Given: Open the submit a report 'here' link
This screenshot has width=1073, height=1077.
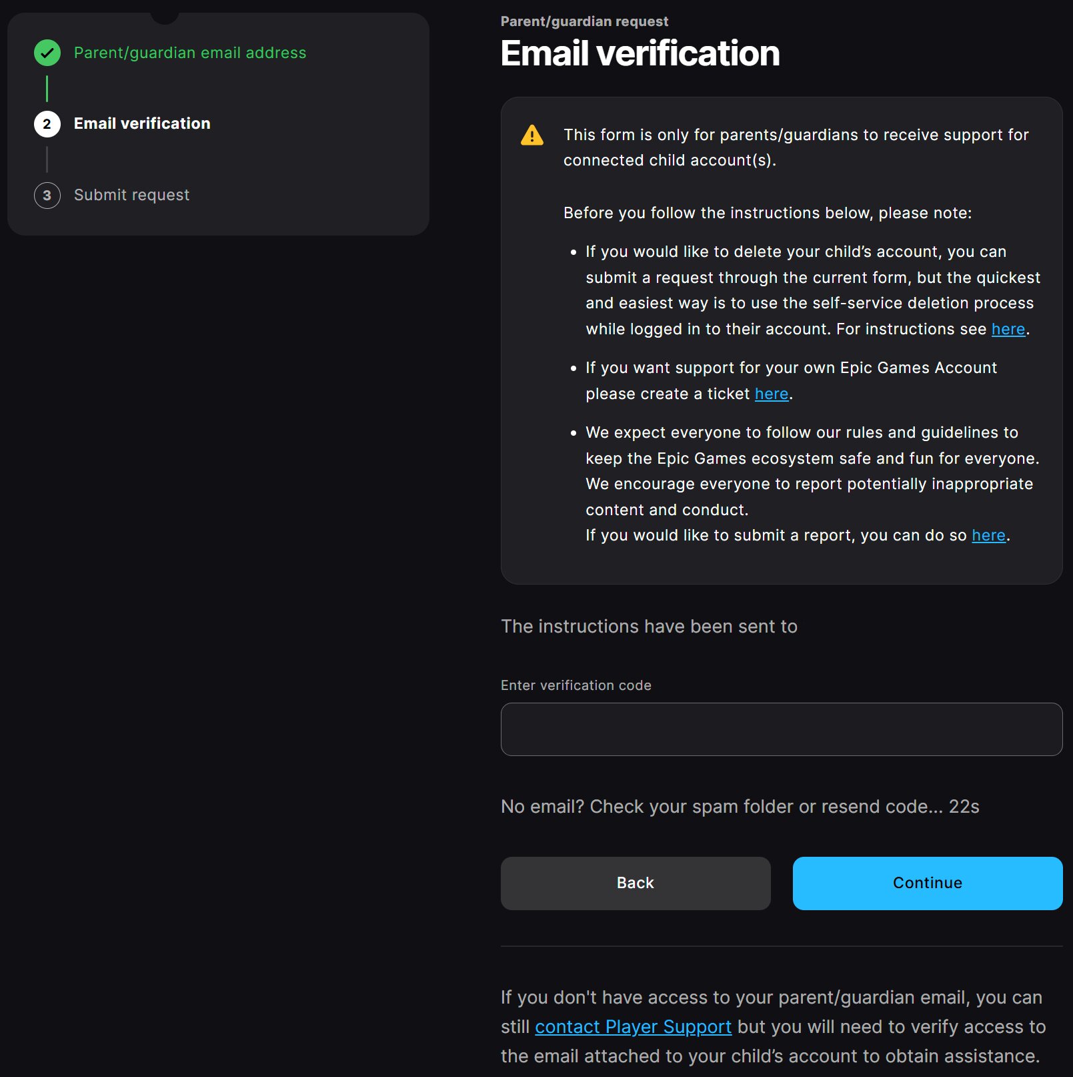Looking at the screenshot, I should (x=988, y=535).
